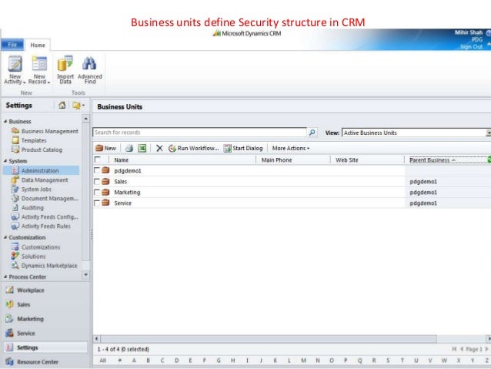491x369 pixels.
Task: Click the delete X icon in toolbar
Action: coord(159,148)
